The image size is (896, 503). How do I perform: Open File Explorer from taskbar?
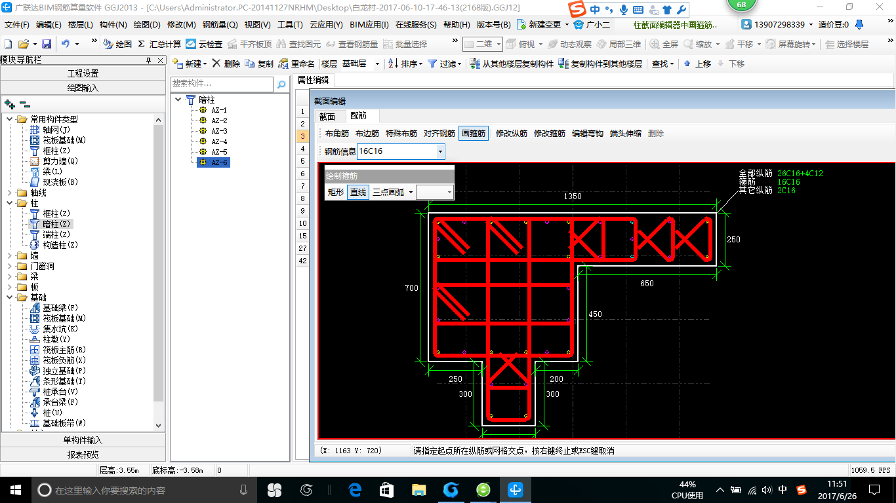point(418,489)
